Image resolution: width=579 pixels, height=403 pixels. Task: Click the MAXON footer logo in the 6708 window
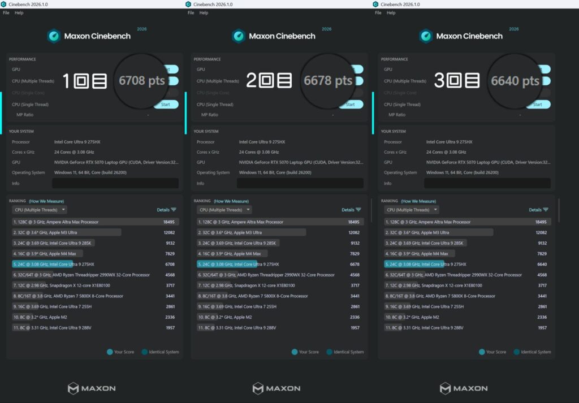pyautogui.click(x=92, y=388)
